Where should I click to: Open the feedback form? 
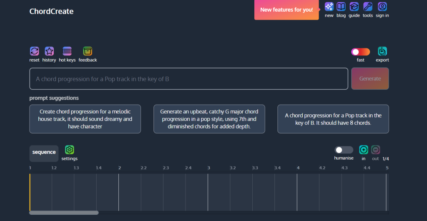88,51
